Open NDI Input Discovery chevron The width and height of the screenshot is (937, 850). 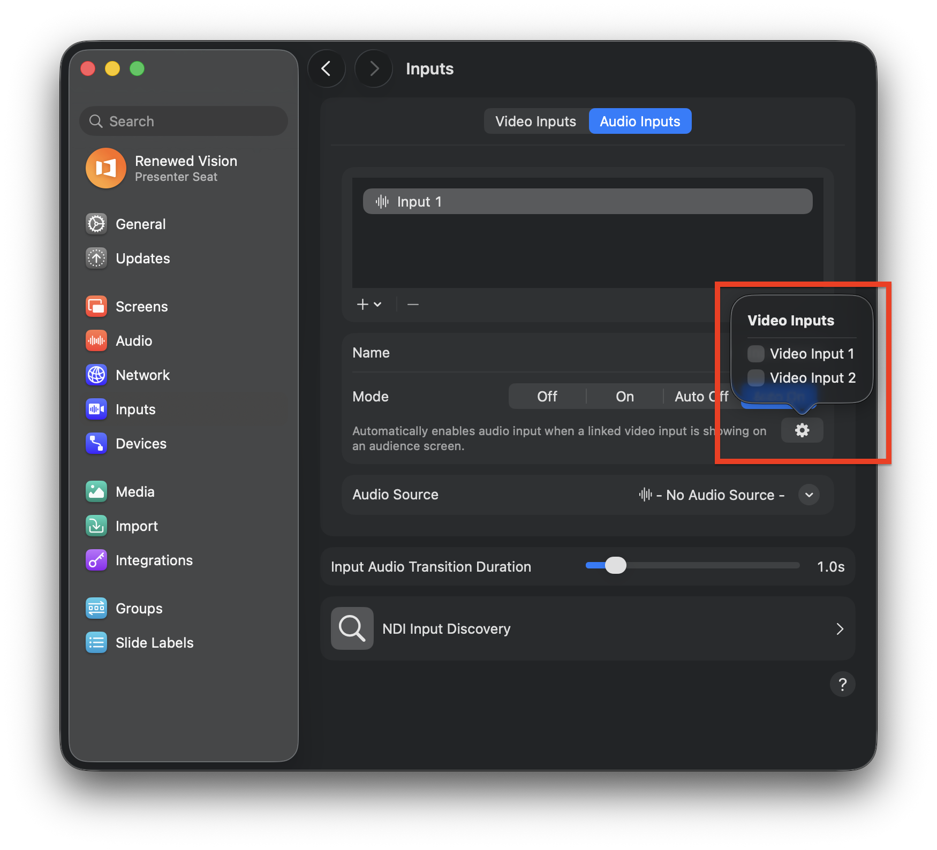point(840,629)
